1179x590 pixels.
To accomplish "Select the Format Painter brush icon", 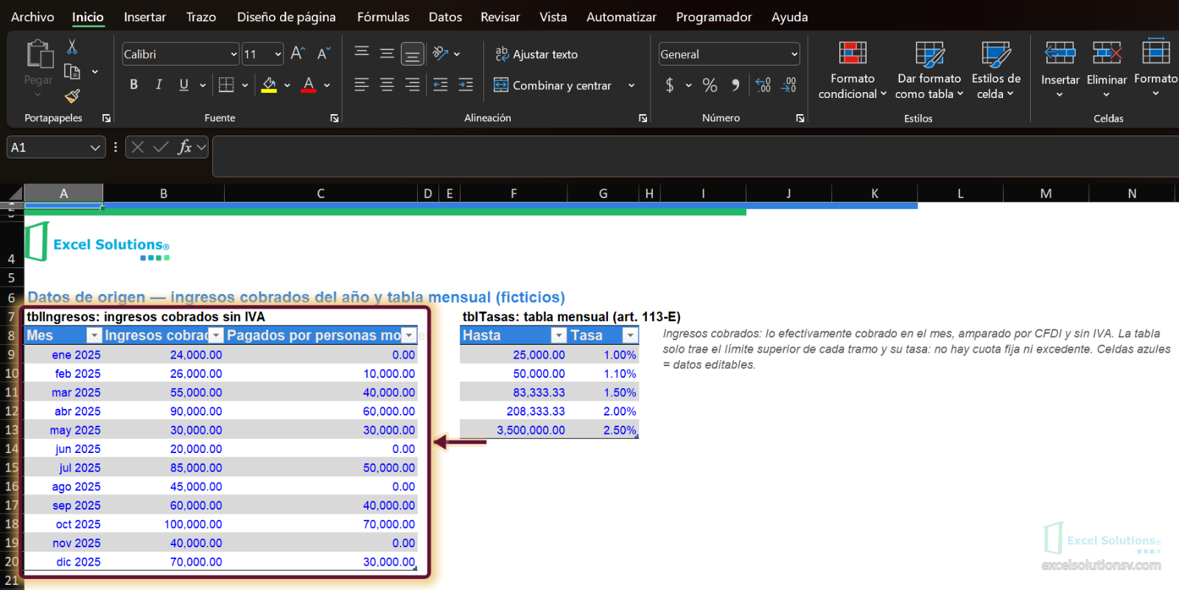I will [72, 96].
